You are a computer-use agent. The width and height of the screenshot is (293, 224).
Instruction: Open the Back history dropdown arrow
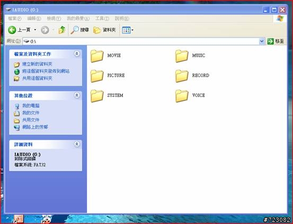click(x=35, y=30)
